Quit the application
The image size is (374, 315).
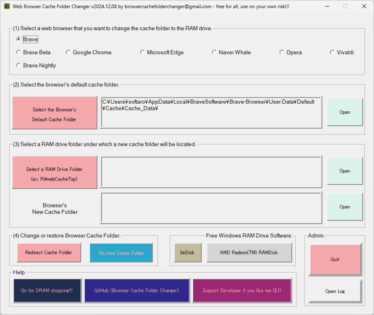[x=335, y=260]
